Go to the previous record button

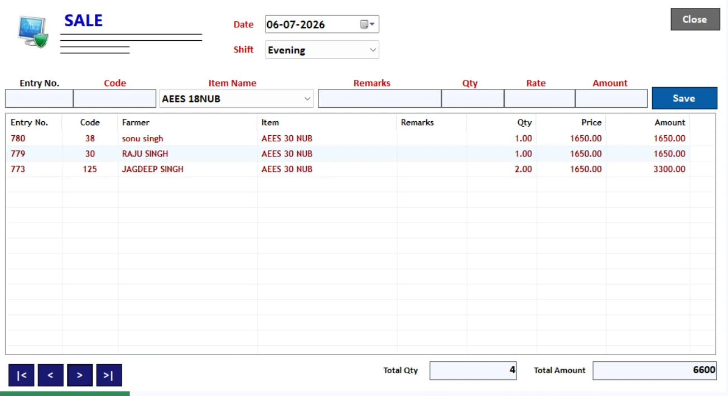coord(51,375)
